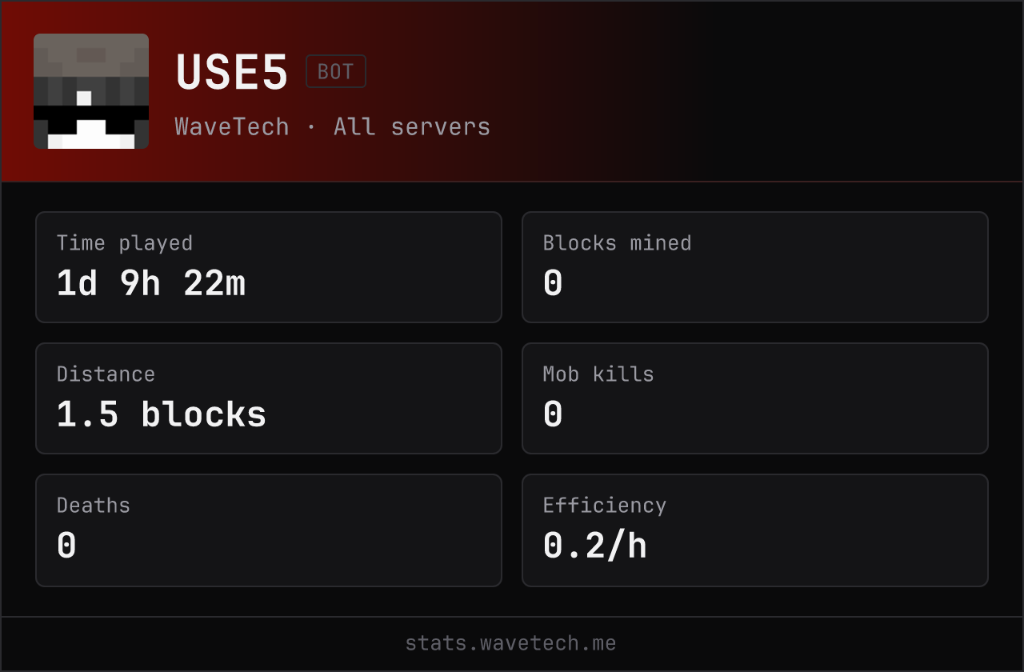The height and width of the screenshot is (672, 1024).
Task: Visit the stats.wavetech.me footer link
Action: click(x=511, y=643)
